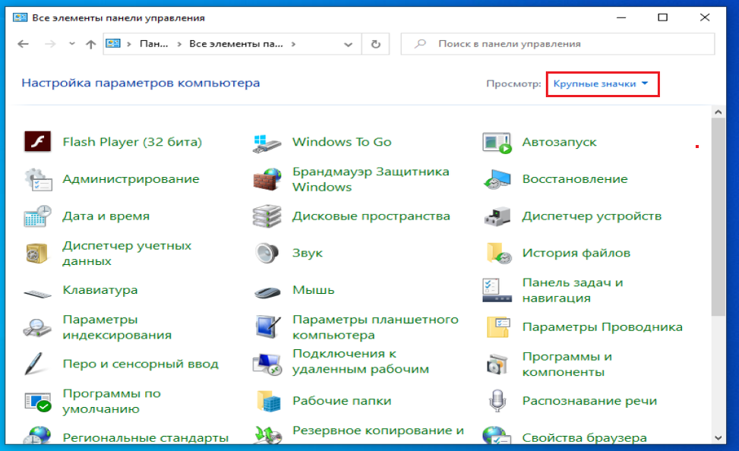Click the Дата и время label

(x=106, y=216)
